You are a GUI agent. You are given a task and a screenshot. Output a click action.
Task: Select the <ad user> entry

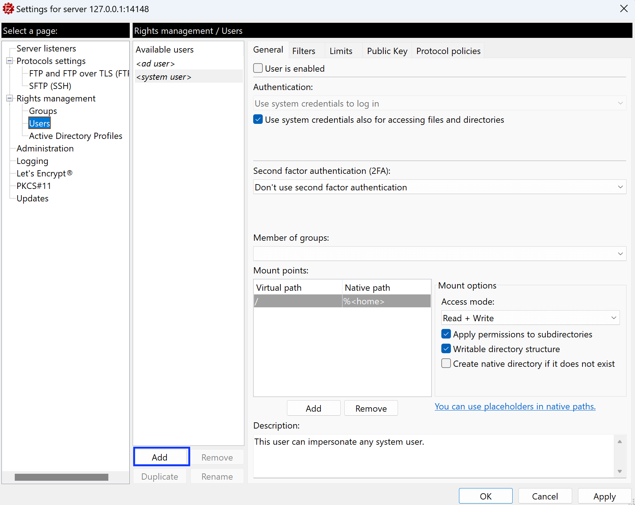[x=155, y=64]
